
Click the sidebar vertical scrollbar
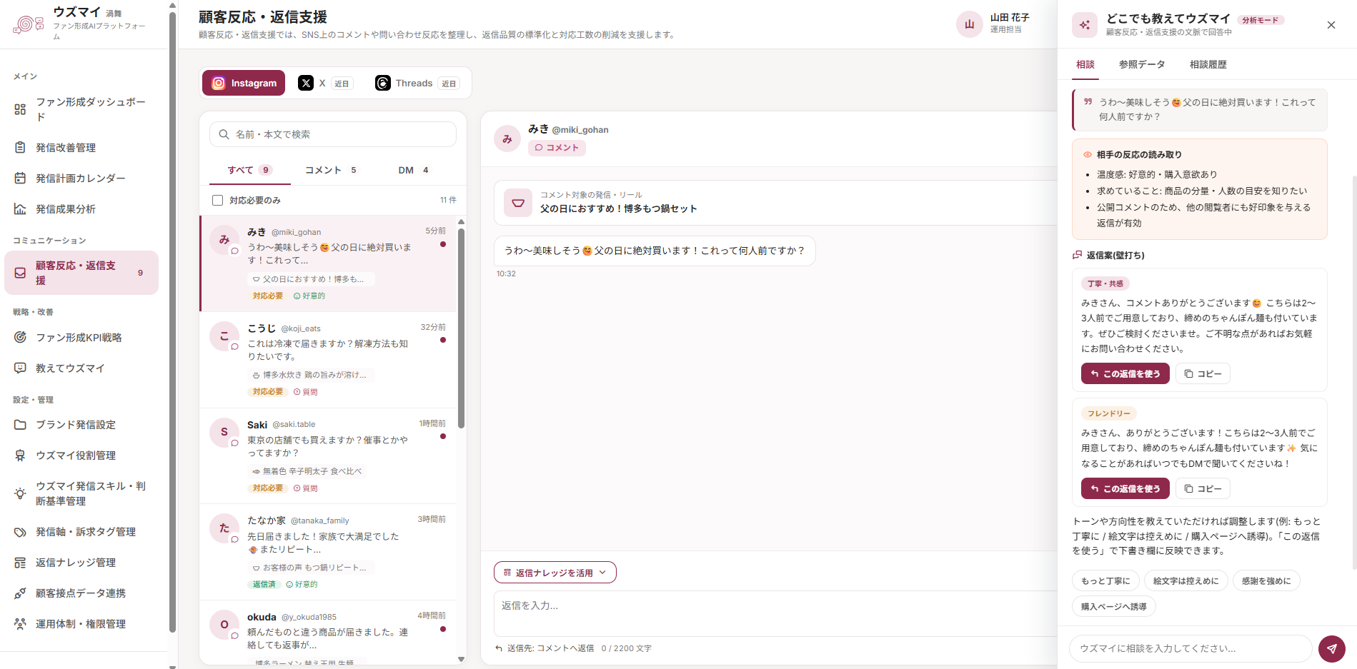click(x=172, y=321)
